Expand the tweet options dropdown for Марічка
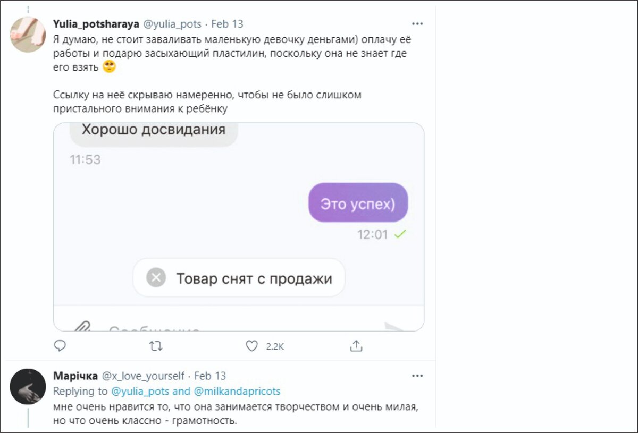This screenshot has height=433, width=638. click(417, 376)
